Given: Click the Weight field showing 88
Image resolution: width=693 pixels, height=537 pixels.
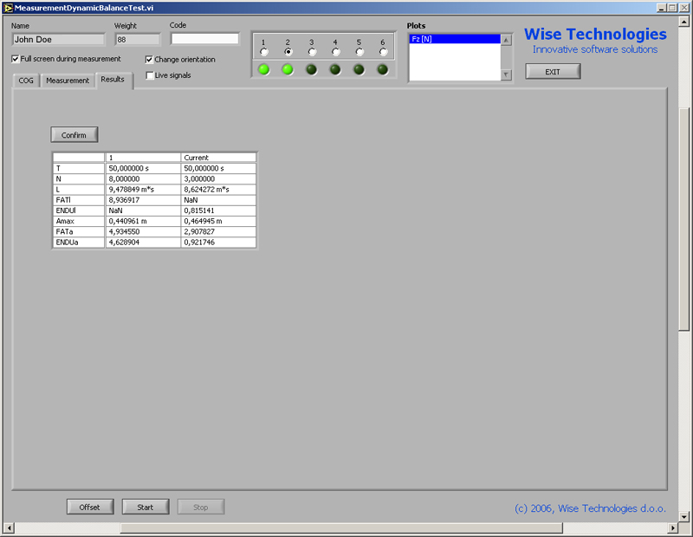Looking at the screenshot, I should point(138,40).
